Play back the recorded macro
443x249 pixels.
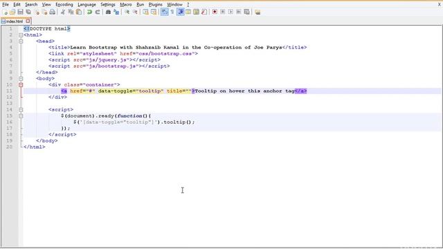click(x=230, y=12)
